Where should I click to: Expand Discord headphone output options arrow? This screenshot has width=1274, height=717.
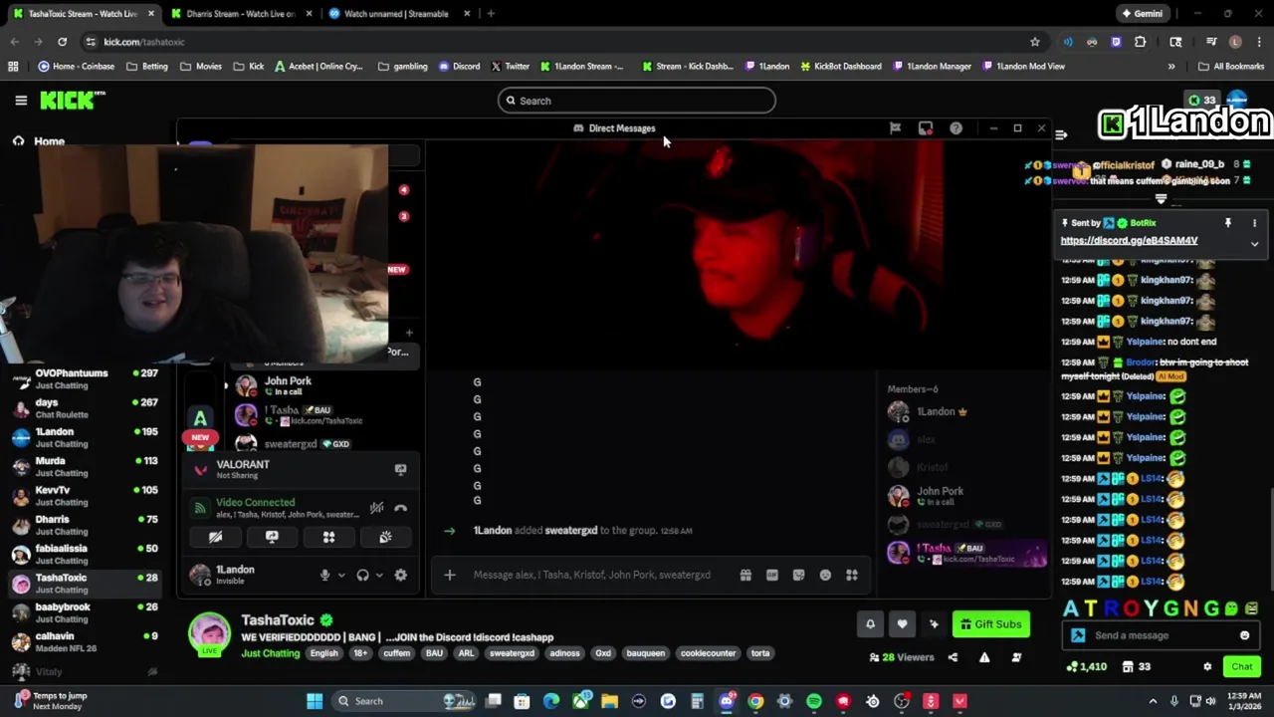(378, 575)
